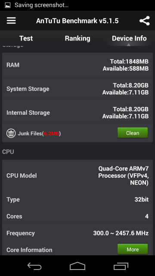
Task: Tap the Cores count row
Action: tap(77, 216)
